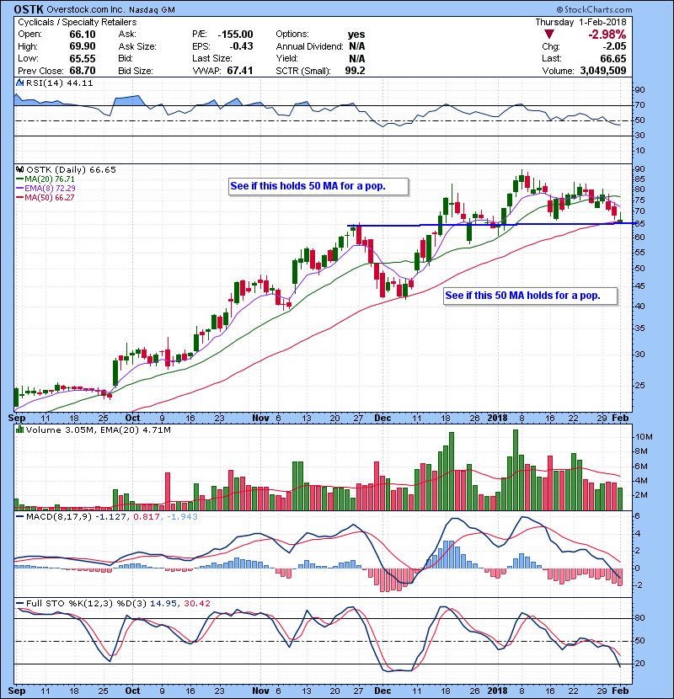This screenshot has height=699, width=674.
Task: Click the percent change -2.98%
Action: click(x=607, y=35)
